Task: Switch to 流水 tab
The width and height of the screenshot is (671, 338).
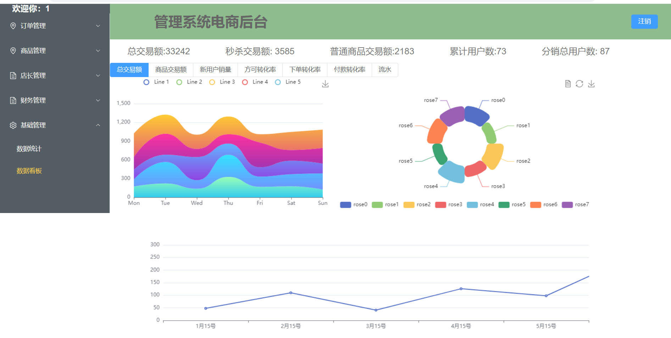Action: click(385, 70)
